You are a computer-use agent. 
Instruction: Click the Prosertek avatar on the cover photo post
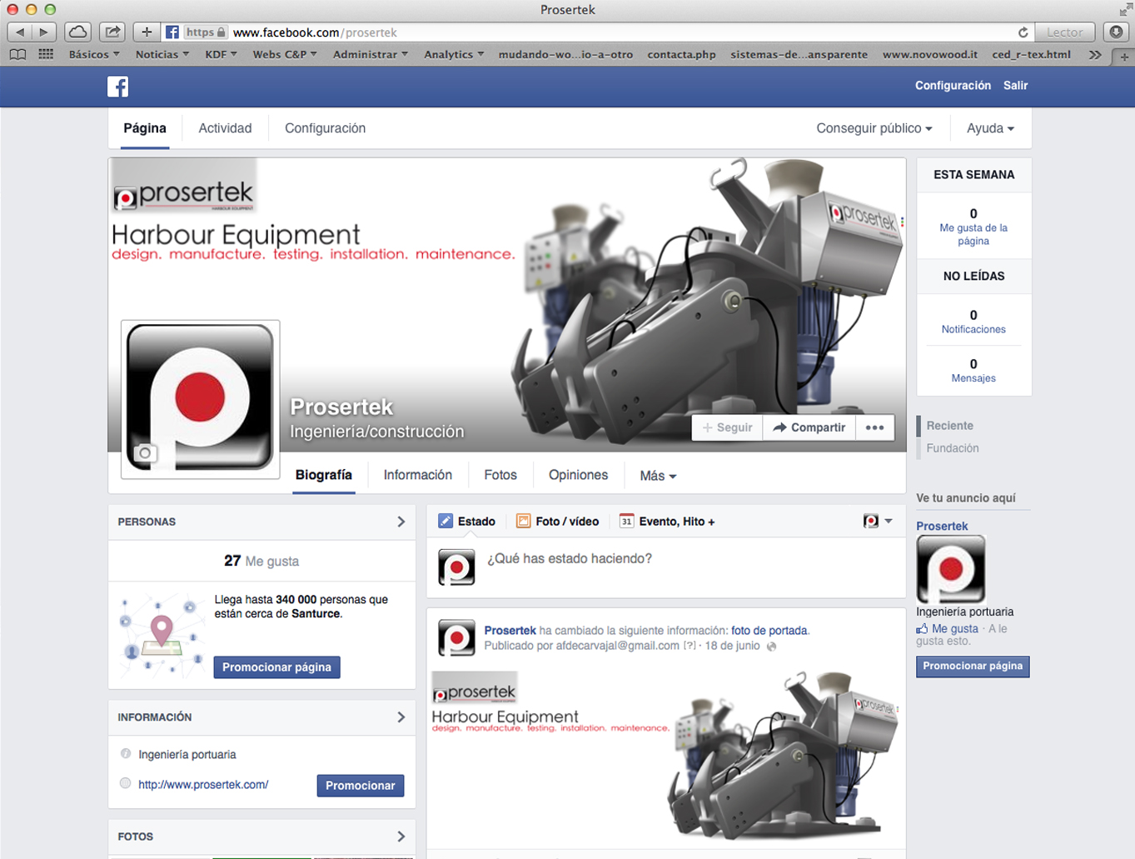456,638
